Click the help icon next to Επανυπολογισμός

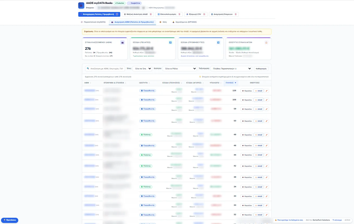tap(179, 14)
